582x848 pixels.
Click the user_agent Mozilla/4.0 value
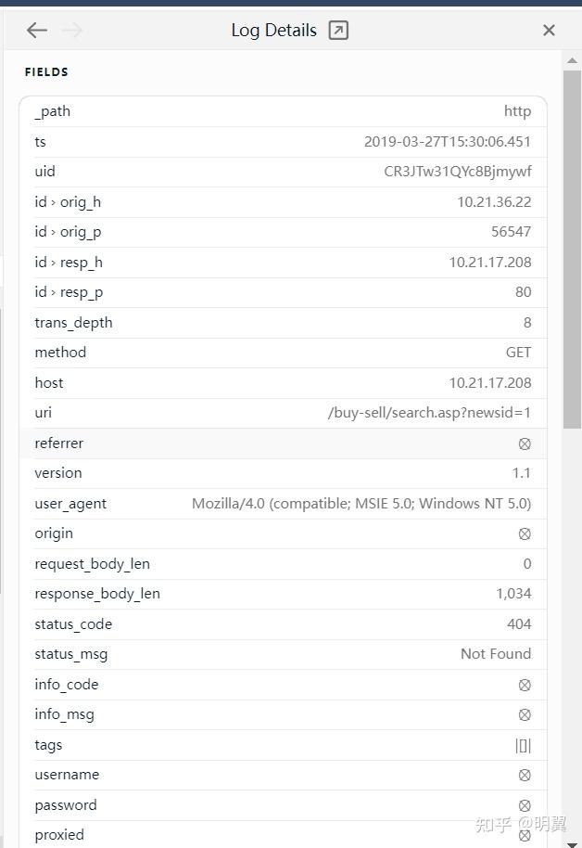(x=361, y=504)
